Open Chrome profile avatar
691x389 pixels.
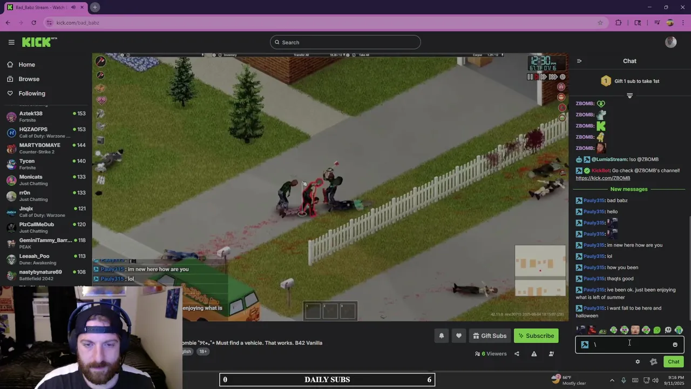(x=670, y=23)
